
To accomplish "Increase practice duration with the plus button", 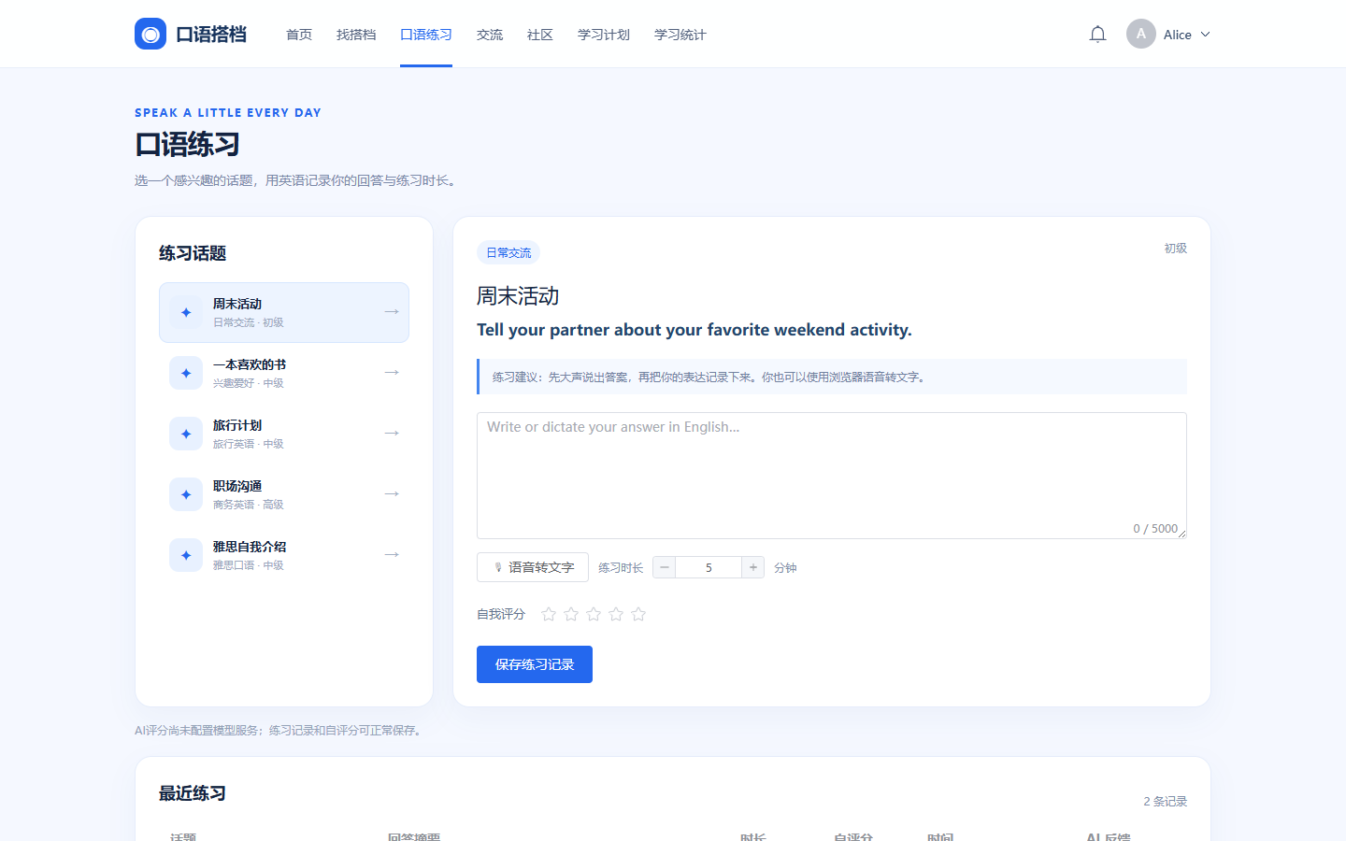I will coord(753,567).
